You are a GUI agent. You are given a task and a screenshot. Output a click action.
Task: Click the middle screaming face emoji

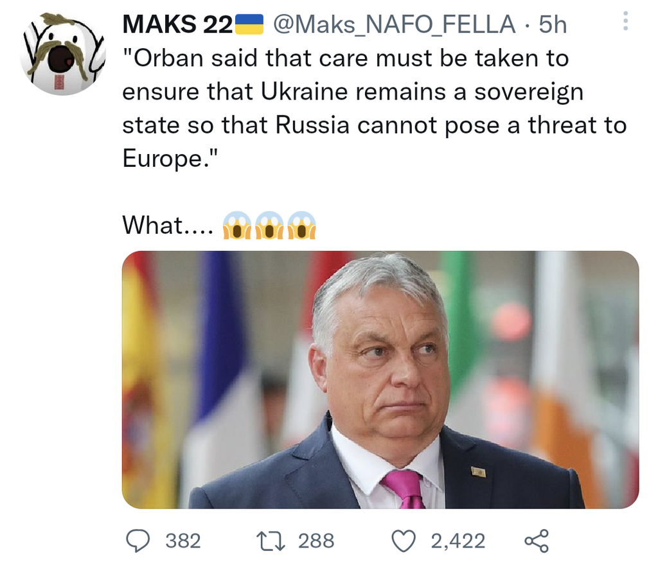pos(269,226)
